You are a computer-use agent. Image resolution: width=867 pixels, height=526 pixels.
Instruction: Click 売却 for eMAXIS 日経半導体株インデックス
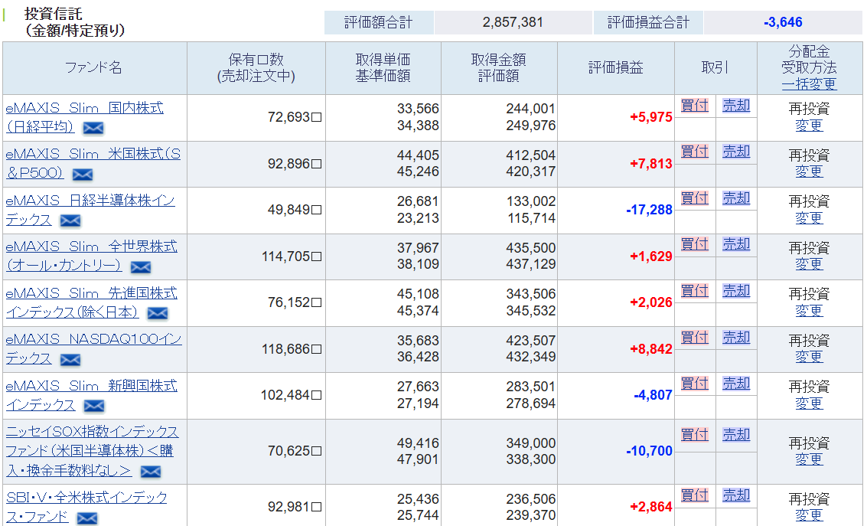pos(736,198)
